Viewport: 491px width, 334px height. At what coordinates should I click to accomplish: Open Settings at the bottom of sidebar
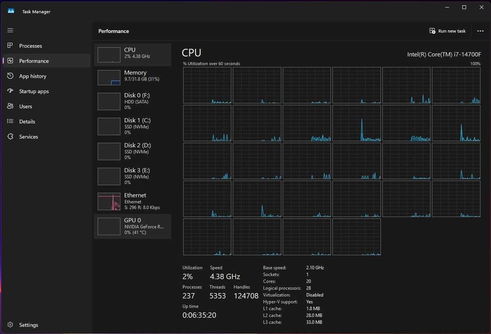[46, 325]
